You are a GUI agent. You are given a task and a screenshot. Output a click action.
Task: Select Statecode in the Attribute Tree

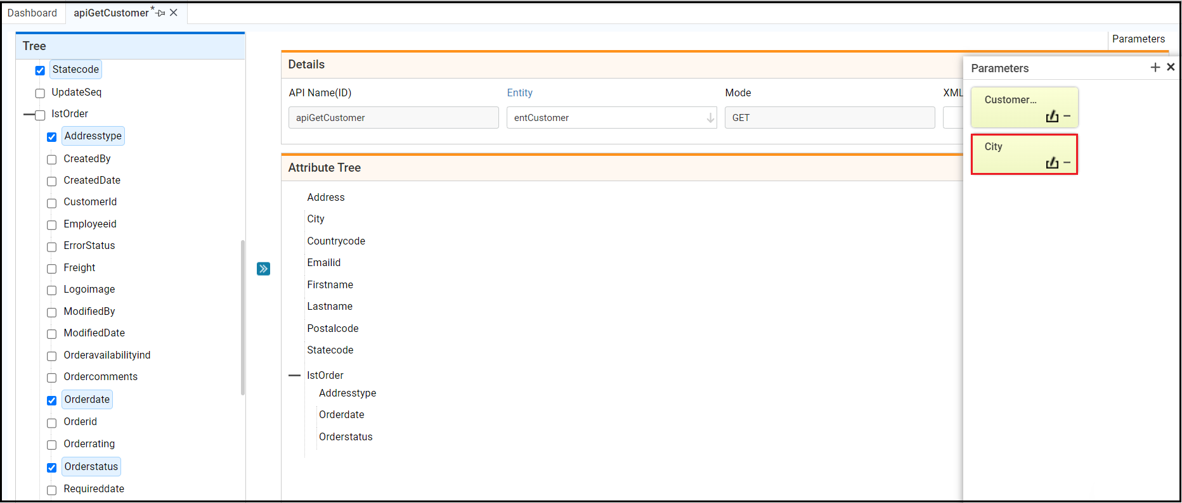click(x=330, y=350)
